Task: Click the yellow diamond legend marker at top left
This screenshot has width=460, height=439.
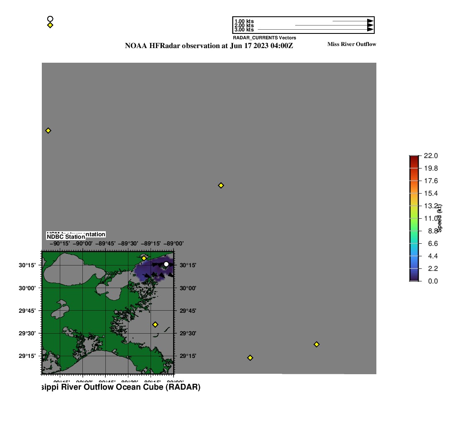Action: [x=50, y=25]
